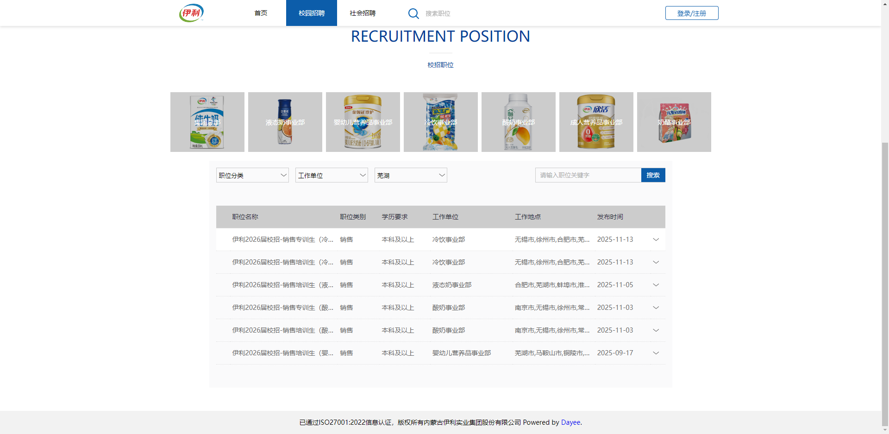The height and width of the screenshot is (434, 889).
Task: Expand the 液态奶事业部 job row chevron
Action: point(656,285)
